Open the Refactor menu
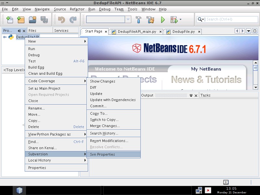 77,9
